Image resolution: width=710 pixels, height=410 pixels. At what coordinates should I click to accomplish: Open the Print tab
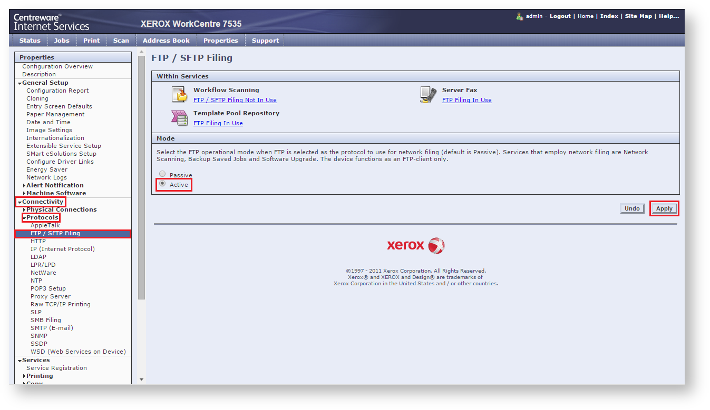click(91, 41)
